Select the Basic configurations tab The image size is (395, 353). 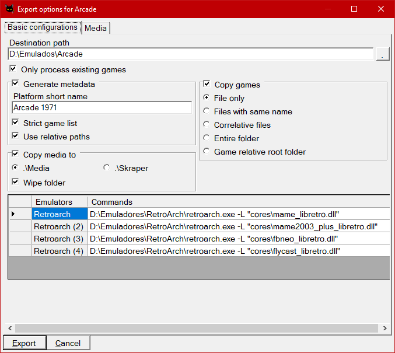coord(43,27)
